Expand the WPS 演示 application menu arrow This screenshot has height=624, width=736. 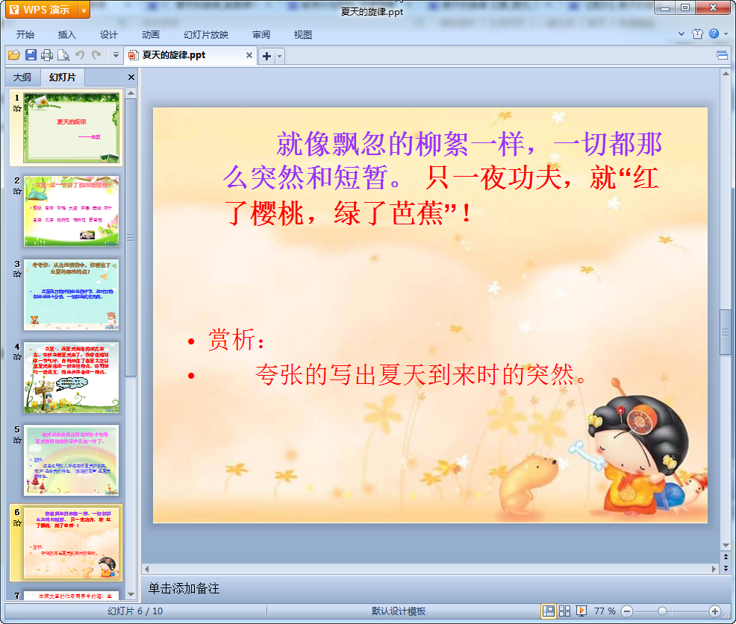pyautogui.click(x=84, y=10)
